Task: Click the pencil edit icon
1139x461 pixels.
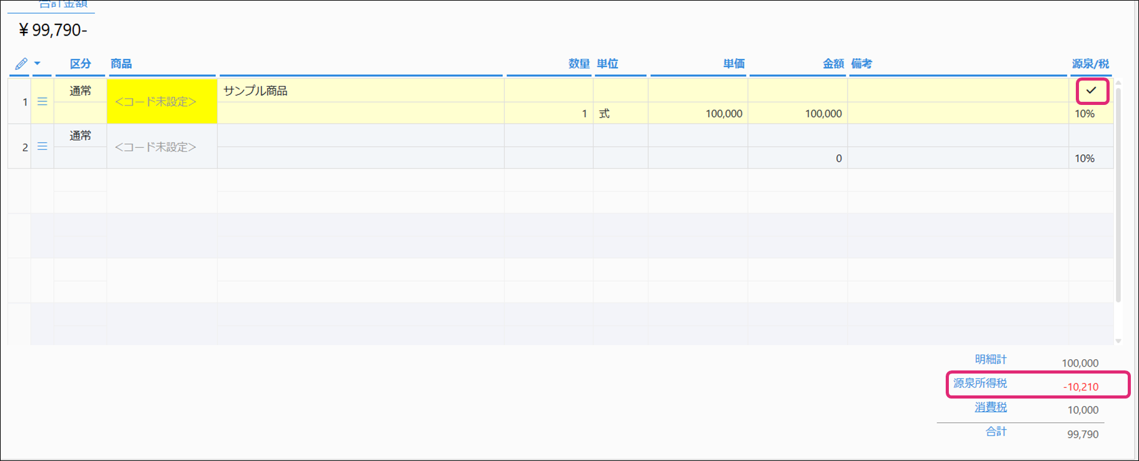Action: tap(21, 64)
